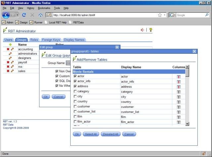Screen dimensions: 212x157
Task: Check the film table checkbox
Action: pos(75,116)
